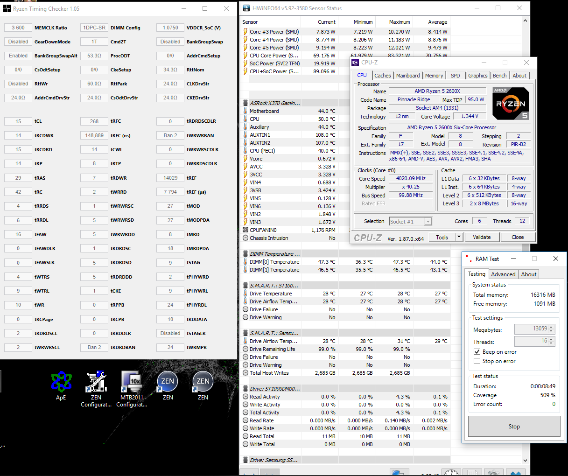Click the HWiNFO scrollbar up arrow
568x476 pixels.
[525, 21]
